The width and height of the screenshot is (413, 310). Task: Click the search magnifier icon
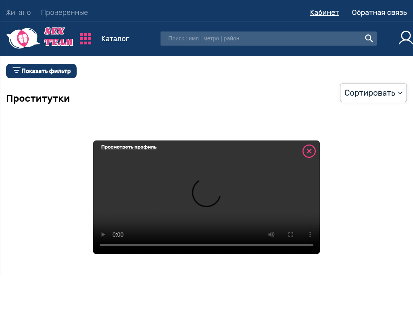[x=369, y=38]
